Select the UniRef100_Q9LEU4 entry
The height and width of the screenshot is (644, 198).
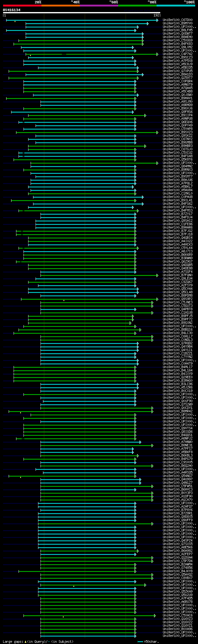pyautogui.click(x=178, y=279)
